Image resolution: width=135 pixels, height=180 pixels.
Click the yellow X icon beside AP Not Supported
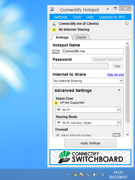point(56,103)
